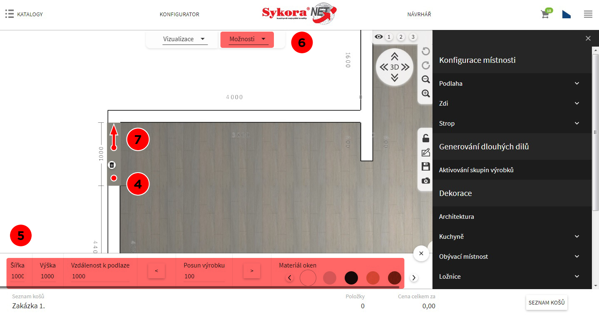Image resolution: width=599 pixels, height=317 pixels.
Task: Zoom in on the room plan
Action: (x=425, y=94)
